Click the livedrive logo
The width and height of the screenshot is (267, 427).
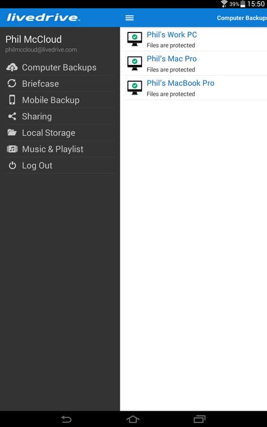click(x=43, y=17)
